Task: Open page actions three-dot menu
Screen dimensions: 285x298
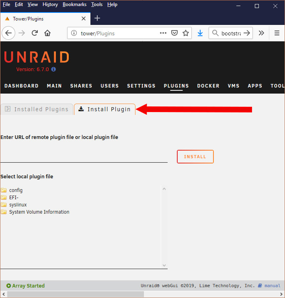Action: pyautogui.click(x=163, y=33)
